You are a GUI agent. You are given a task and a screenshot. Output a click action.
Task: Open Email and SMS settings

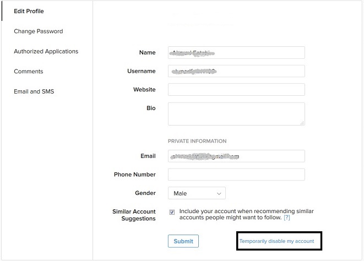coord(34,91)
